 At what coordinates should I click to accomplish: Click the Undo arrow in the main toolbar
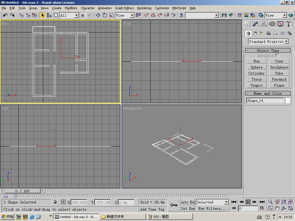point(5,15)
